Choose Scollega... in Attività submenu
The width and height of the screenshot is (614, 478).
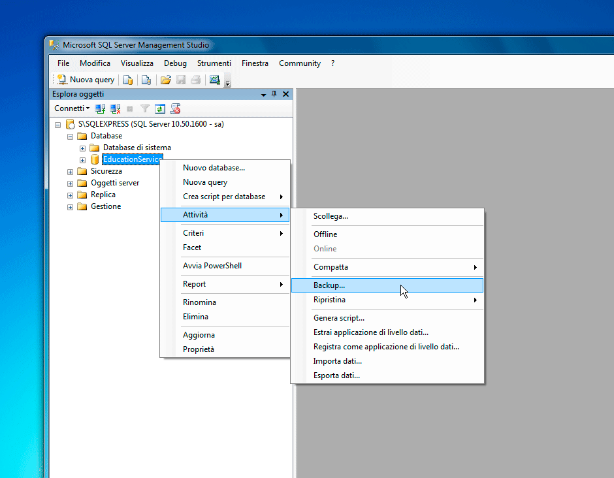point(387,217)
